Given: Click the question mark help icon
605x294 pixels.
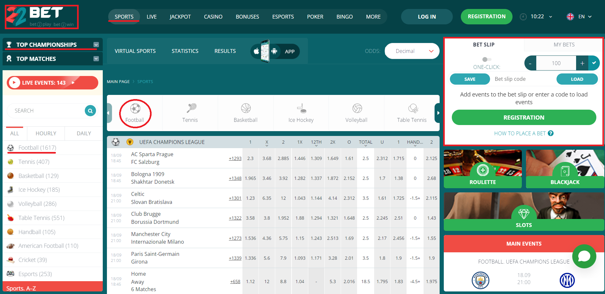Looking at the screenshot, I should [551, 133].
